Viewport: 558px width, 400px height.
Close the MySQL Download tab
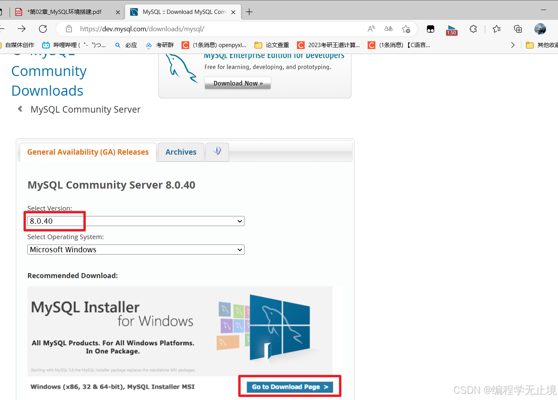click(233, 12)
